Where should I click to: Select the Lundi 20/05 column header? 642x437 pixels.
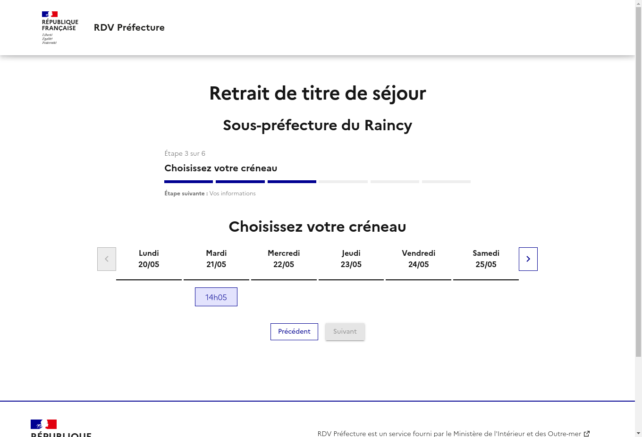(x=149, y=259)
